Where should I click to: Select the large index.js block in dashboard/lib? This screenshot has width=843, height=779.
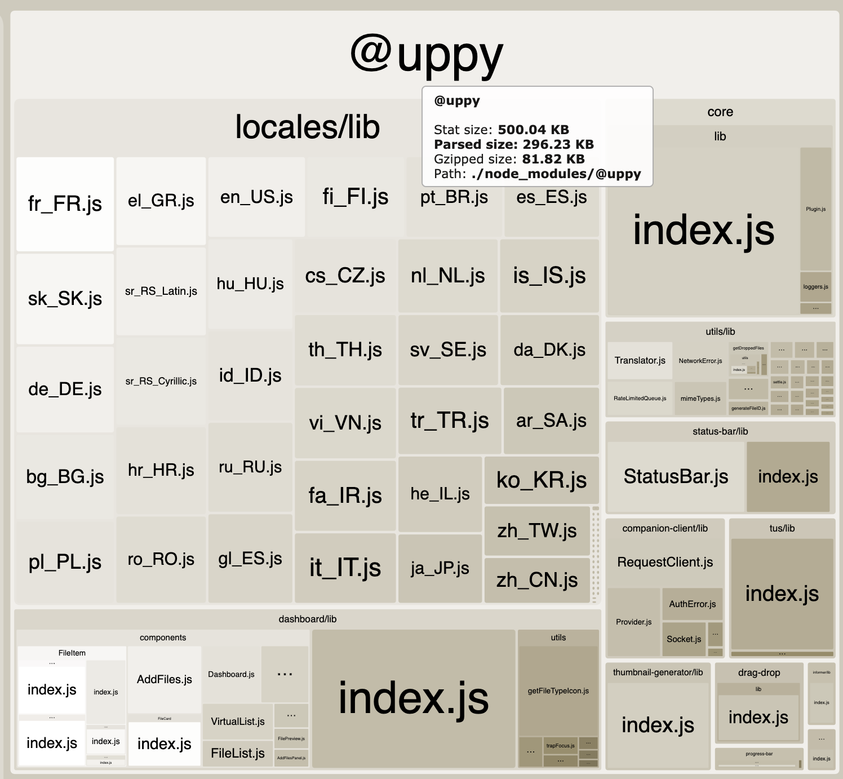coord(414,698)
